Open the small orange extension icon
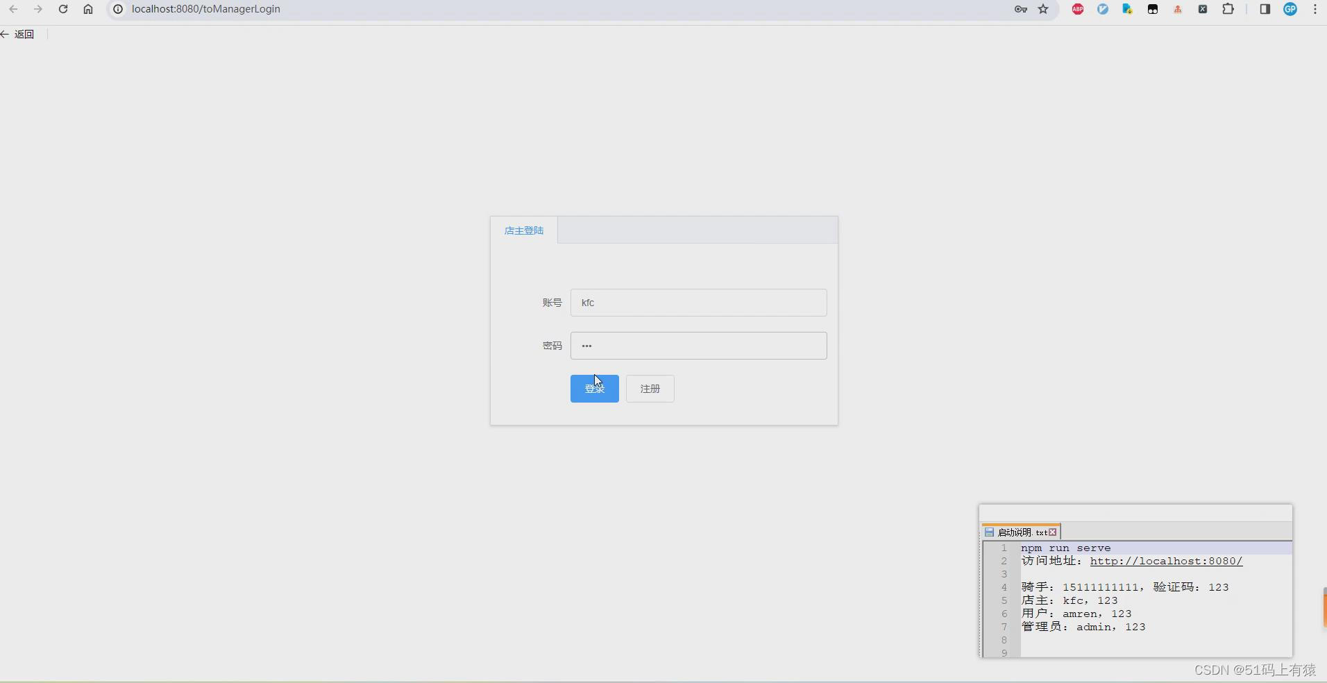The height and width of the screenshot is (683, 1327). (x=1178, y=9)
